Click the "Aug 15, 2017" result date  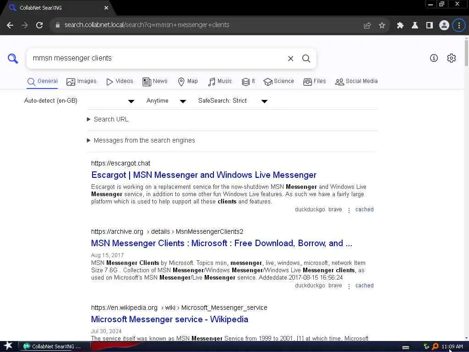(107, 255)
